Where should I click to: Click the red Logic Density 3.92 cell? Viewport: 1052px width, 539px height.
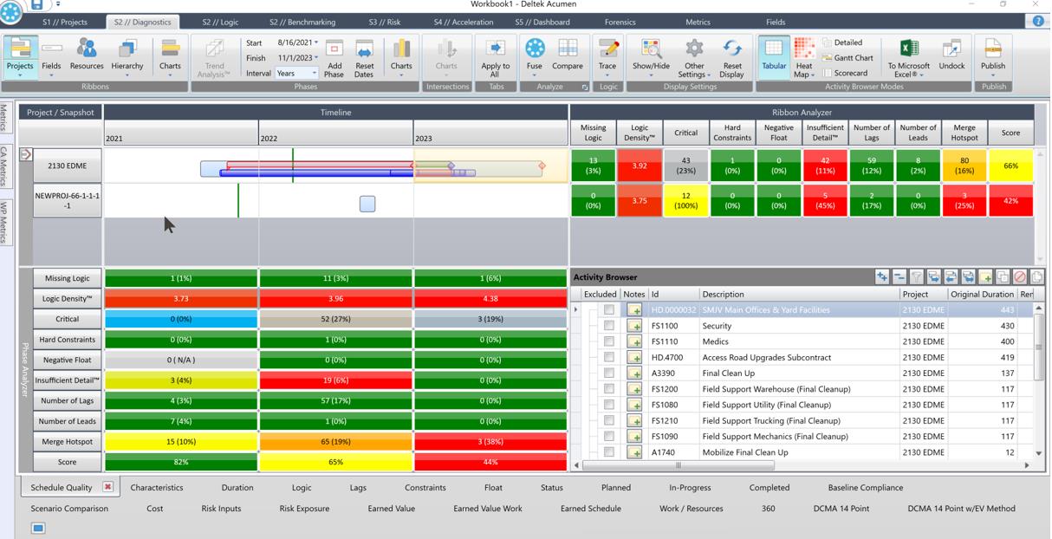[x=640, y=166]
